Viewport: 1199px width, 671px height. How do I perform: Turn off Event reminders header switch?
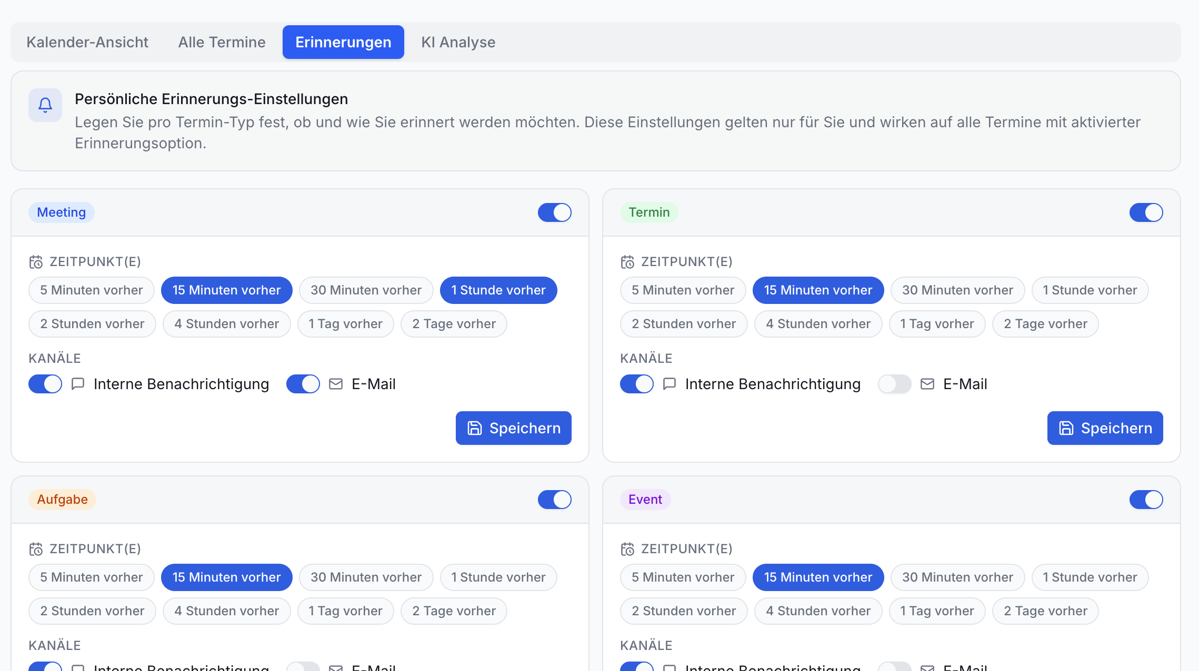click(x=1146, y=500)
